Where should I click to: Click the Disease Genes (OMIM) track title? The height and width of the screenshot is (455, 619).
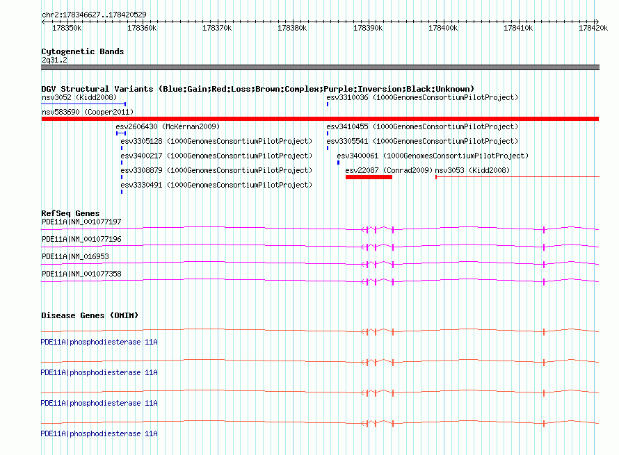pyautogui.click(x=90, y=315)
